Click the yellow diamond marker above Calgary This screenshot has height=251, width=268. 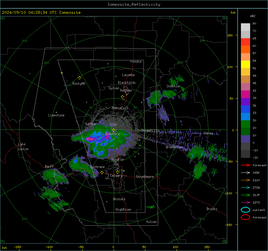(x=118, y=172)
